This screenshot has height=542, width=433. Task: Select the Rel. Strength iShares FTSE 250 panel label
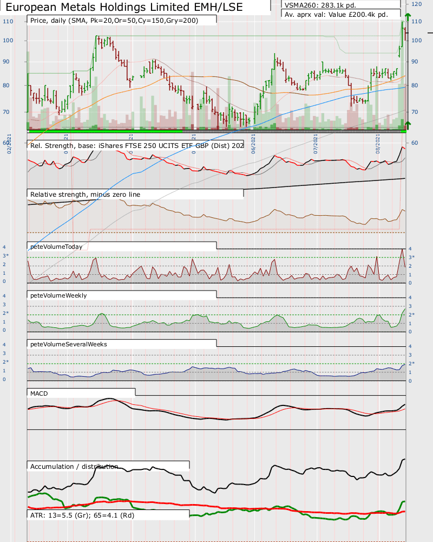pyautogui.click(x=135, y=145)
